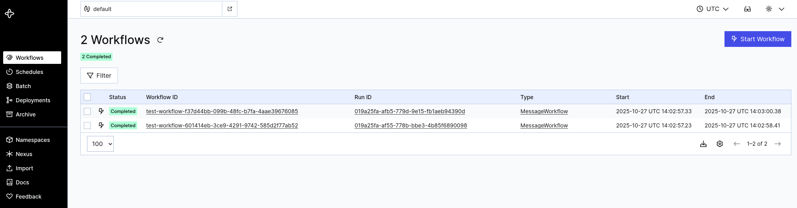Toggle labs mode with the glasses icon
The width and height of the screenshot is (797, 208).
(748, 9)
